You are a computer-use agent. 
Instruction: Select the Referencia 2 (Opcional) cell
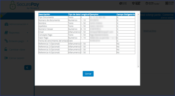(53, 47)
